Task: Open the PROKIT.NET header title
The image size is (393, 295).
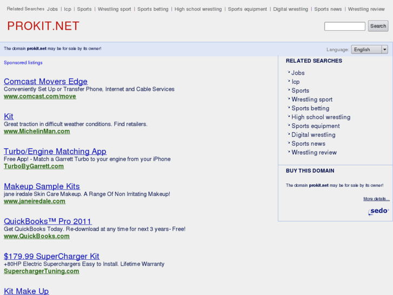Action: coord(43,26)
